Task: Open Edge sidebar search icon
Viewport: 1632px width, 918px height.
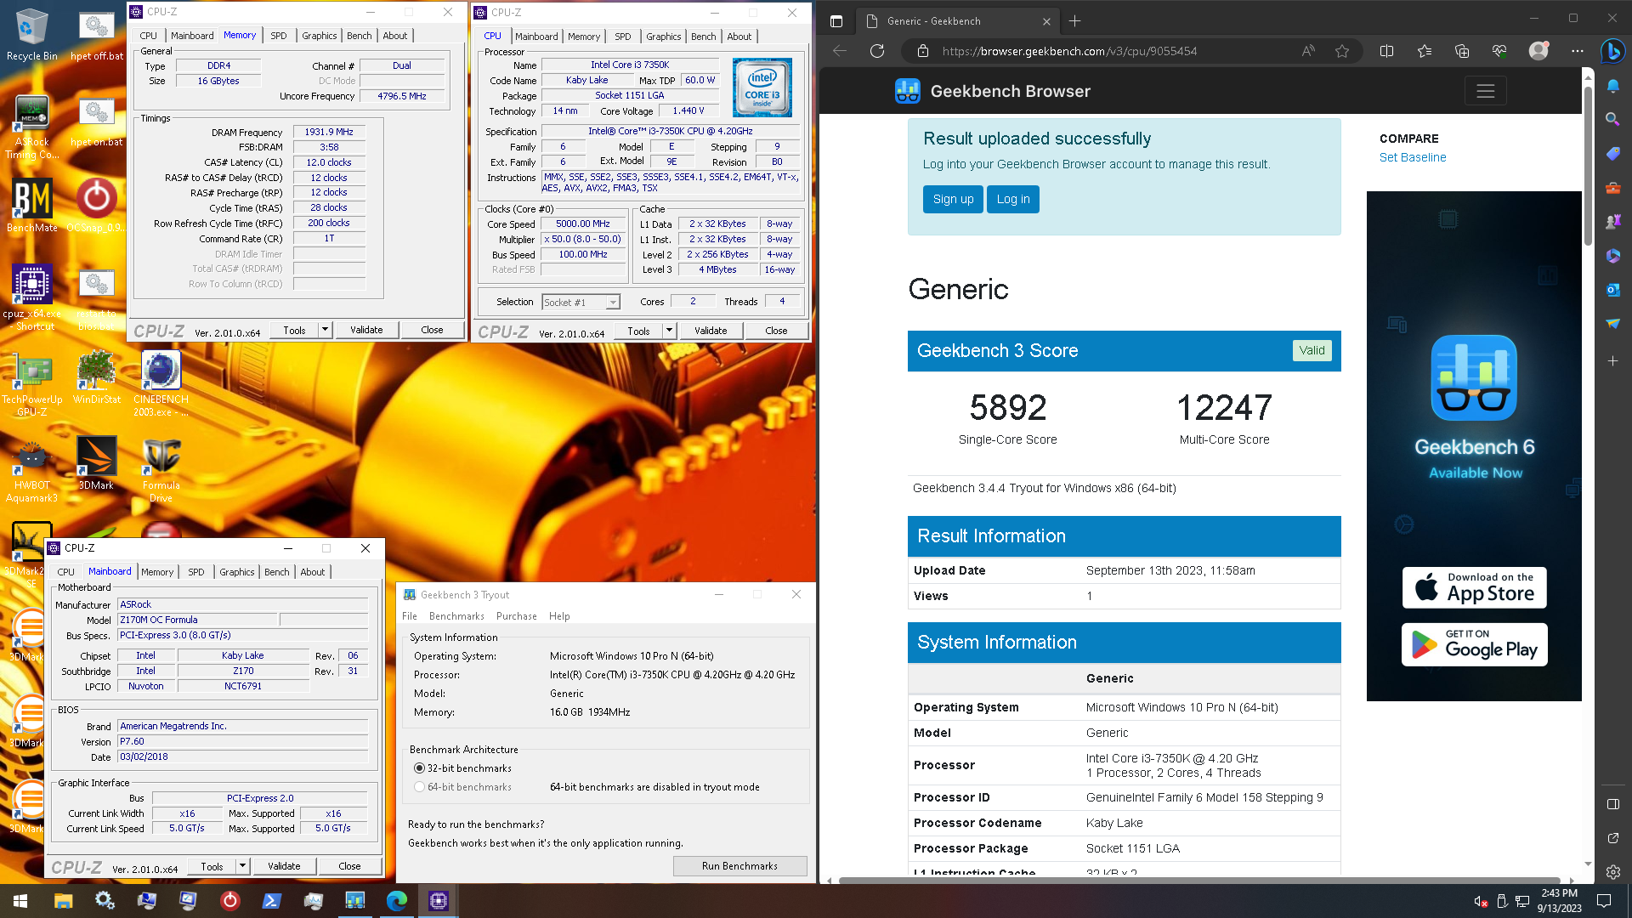Action: (1612, 119)
